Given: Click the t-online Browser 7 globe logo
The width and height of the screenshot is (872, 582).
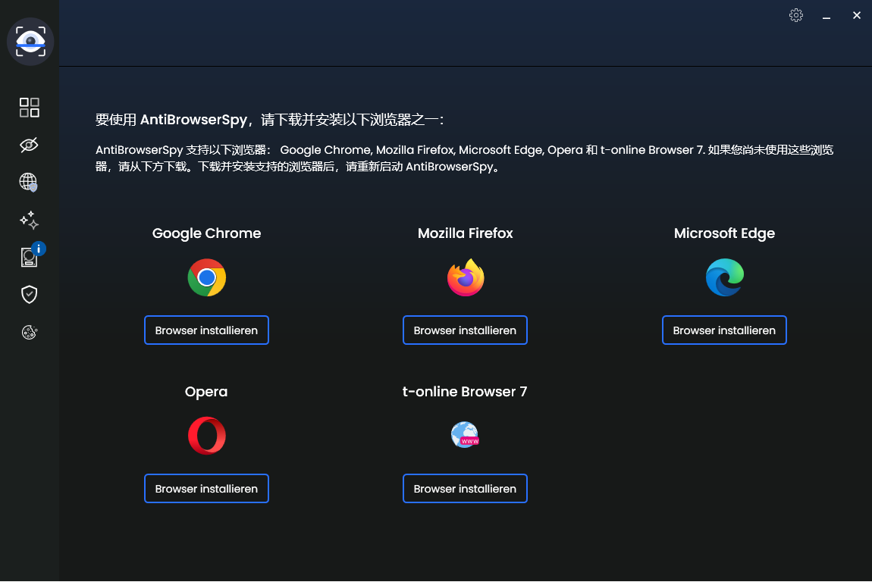Looking at the screenshot, I should coord(465,435).
